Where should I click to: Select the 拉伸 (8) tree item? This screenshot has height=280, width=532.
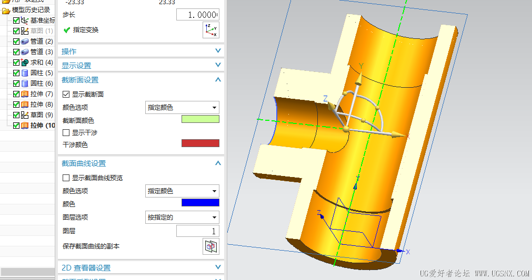tap(42, 105)
